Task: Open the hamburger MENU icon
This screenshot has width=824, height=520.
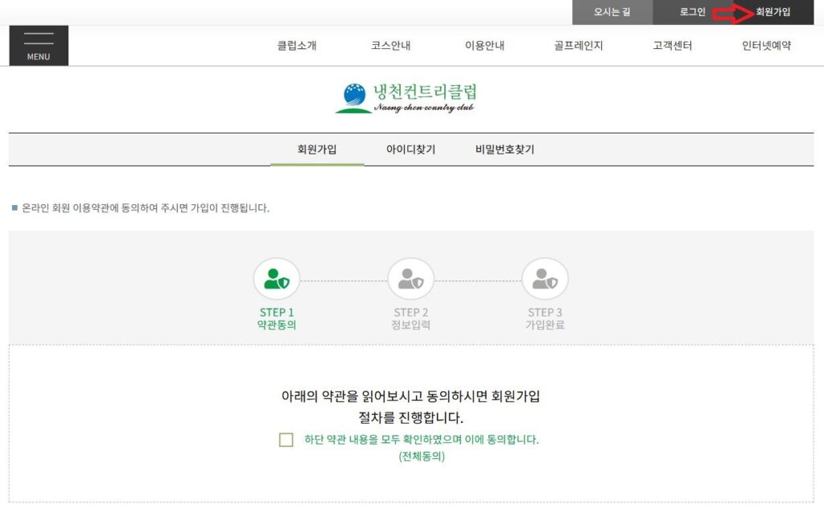Action: click(x=38, y=44)
